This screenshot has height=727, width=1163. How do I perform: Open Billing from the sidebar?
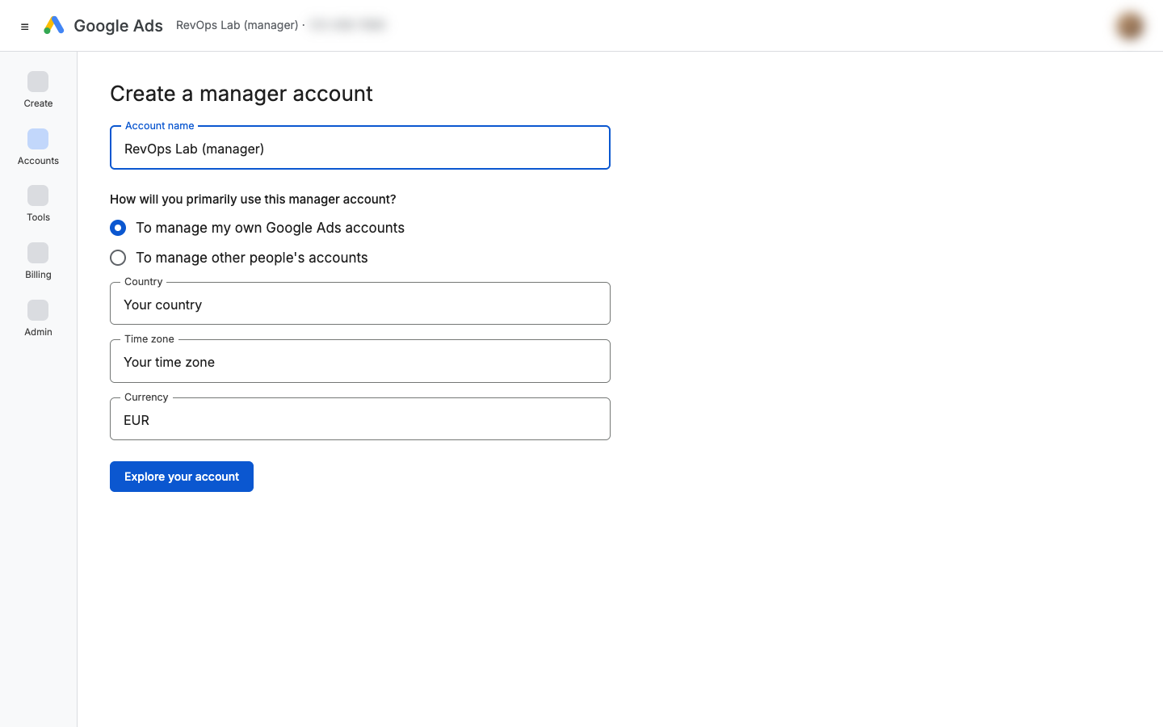click(38, 261)
